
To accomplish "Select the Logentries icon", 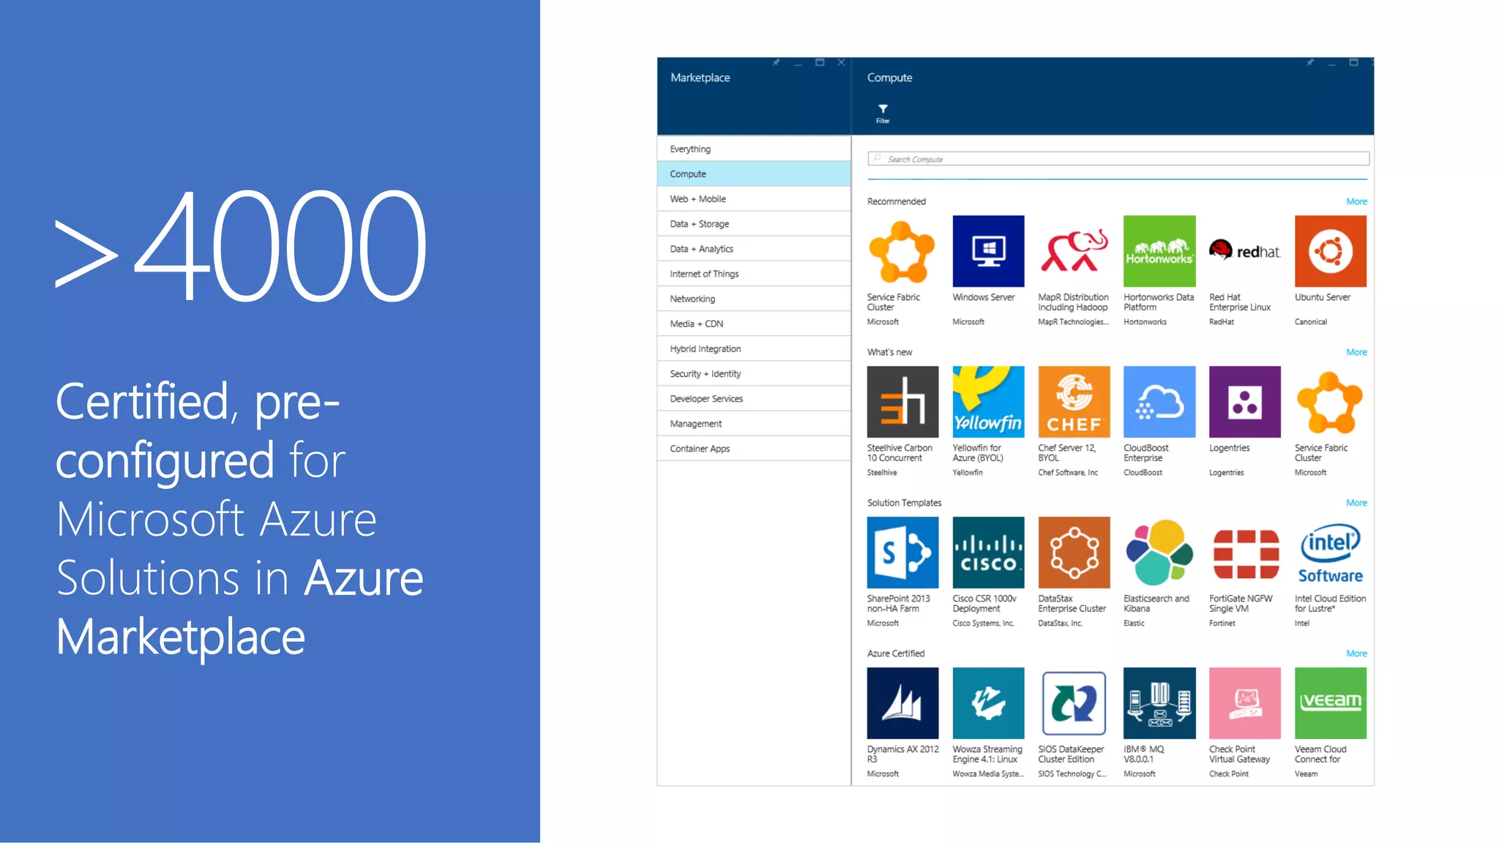I will pos(1245,402).
